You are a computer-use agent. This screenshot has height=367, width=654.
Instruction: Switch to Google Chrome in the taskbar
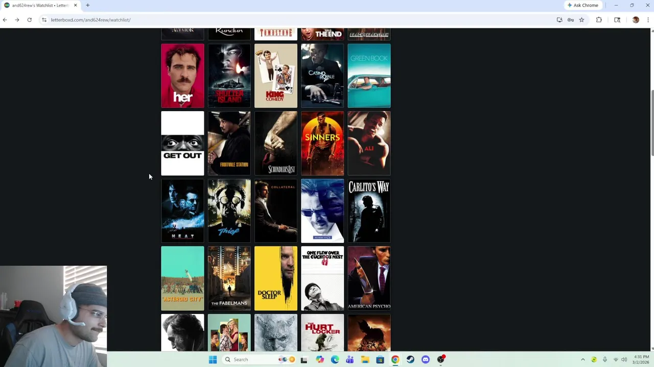pyautogui.click(x=395, y=359)
